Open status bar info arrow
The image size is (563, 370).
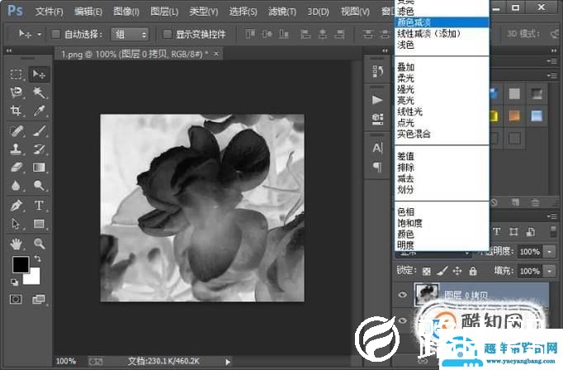coord(228,362)
